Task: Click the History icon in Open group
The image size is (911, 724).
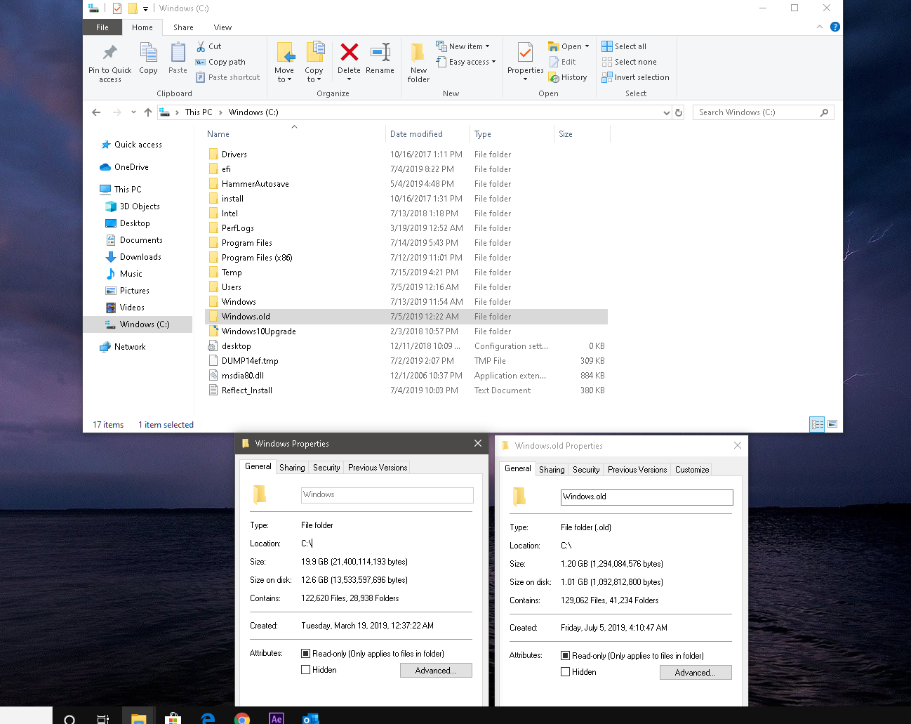Action: click(x=554, y=77)
